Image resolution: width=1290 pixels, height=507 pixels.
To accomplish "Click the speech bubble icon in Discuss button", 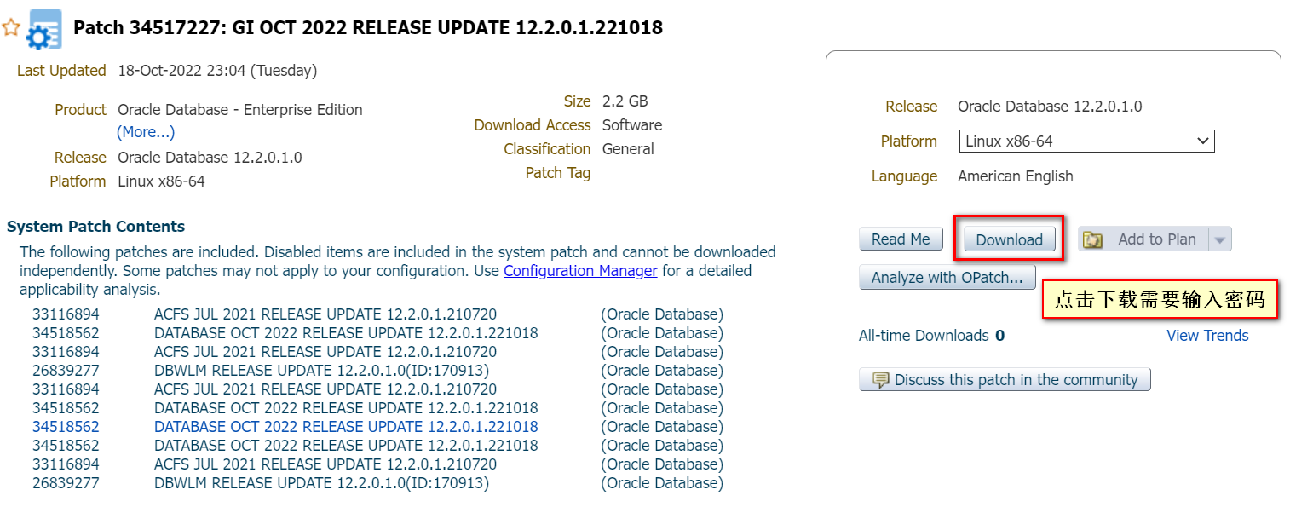I will (x=881, y=380).
